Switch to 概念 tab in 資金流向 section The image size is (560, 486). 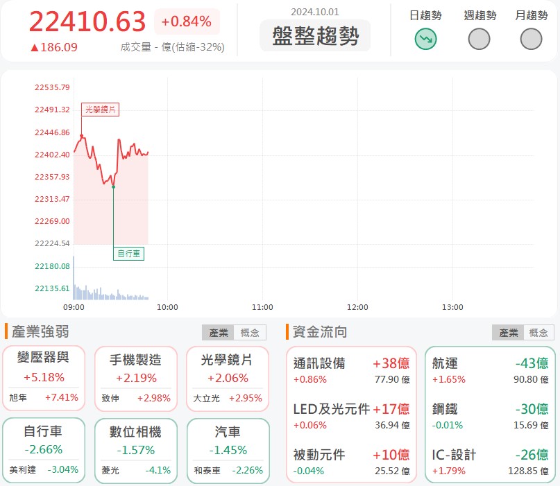pyautogui.click(x=538, y=333)
